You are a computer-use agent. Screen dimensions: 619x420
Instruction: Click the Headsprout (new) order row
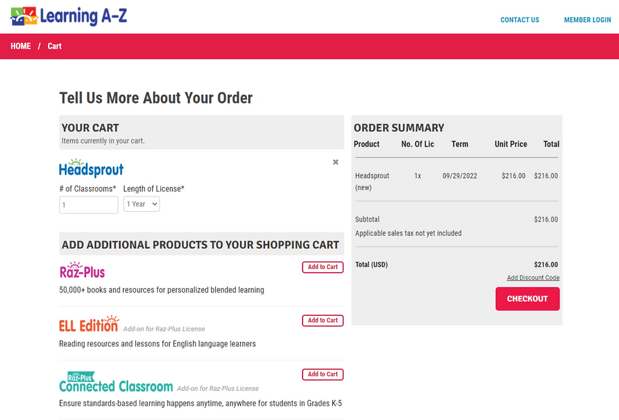point(456,181)
